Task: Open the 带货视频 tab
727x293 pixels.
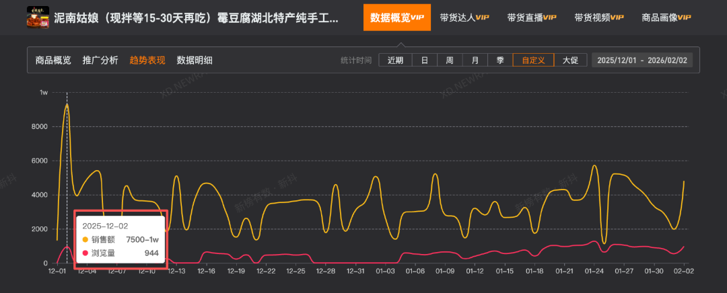Action: coord(598,17)
